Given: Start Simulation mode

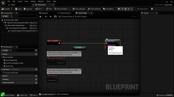Looking at the screenshot, I should (x=108, y=9).
